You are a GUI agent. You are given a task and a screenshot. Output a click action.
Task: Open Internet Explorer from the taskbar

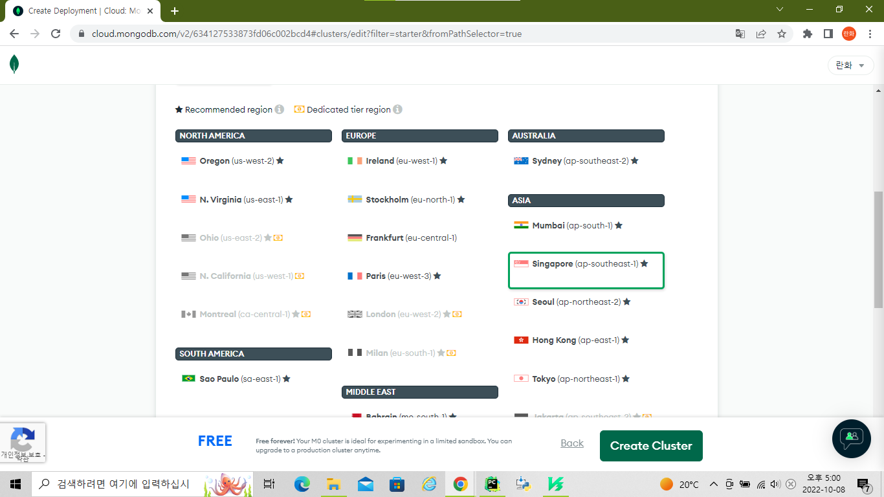click(429, 483)
